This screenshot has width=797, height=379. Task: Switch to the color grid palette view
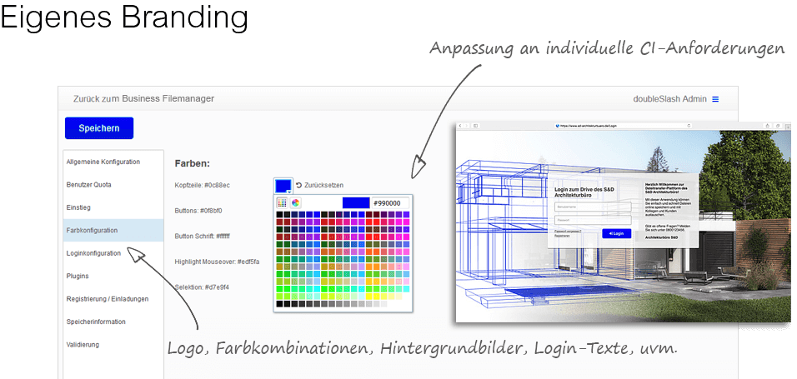282,202
